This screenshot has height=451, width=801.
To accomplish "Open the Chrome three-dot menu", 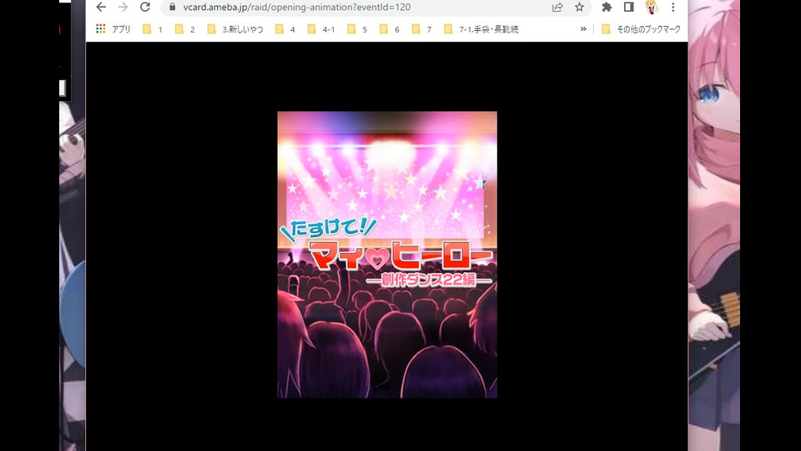I will pos(673,8).
